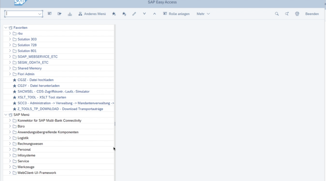Click the search magnifier icon
The height and width of the screenshot is (181, 326).
click(277, 14)
